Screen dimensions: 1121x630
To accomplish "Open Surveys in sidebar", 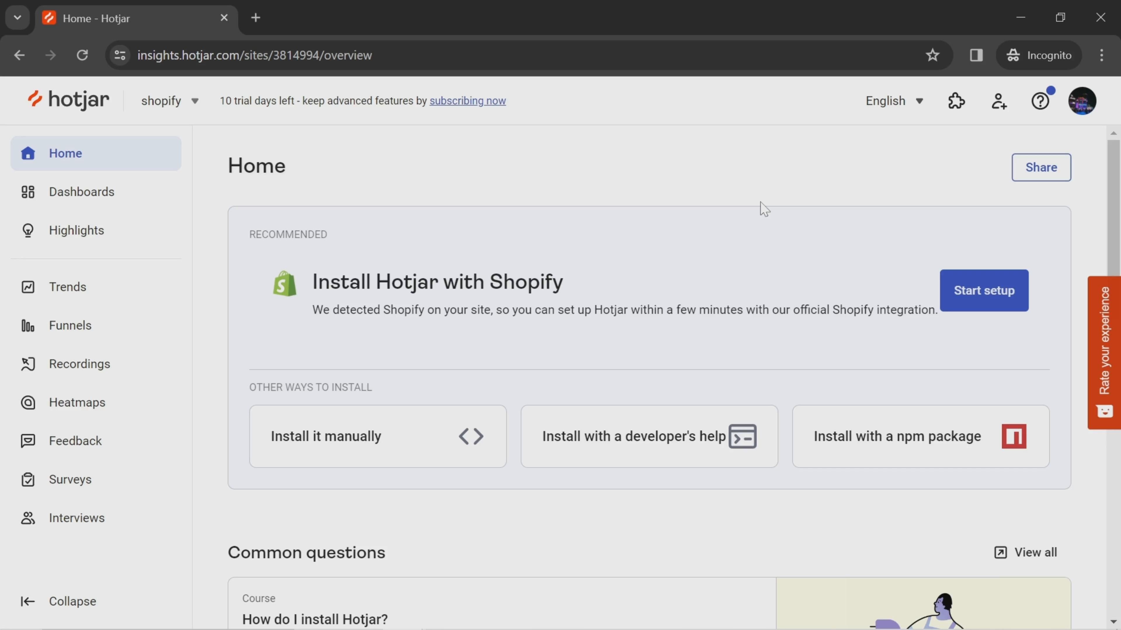I will [x=70, y=480].
